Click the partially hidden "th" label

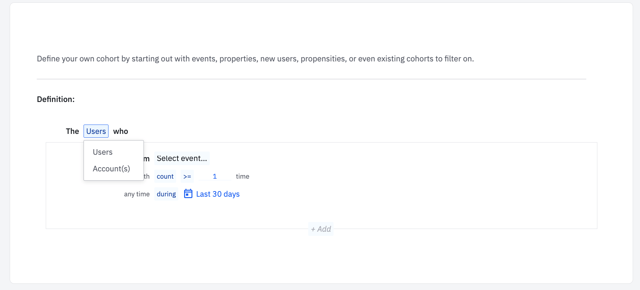pos(147,177)
